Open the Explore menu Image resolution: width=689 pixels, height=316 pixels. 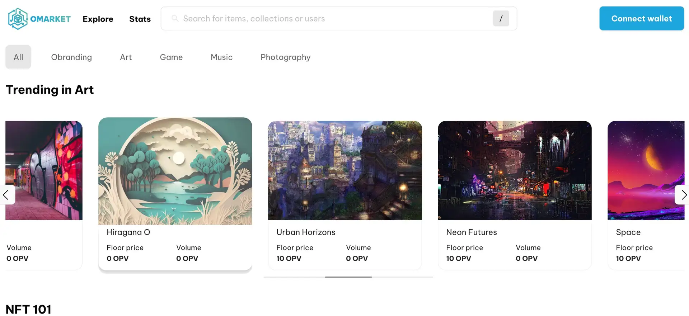pyautogui.click(x=98, y=19)
